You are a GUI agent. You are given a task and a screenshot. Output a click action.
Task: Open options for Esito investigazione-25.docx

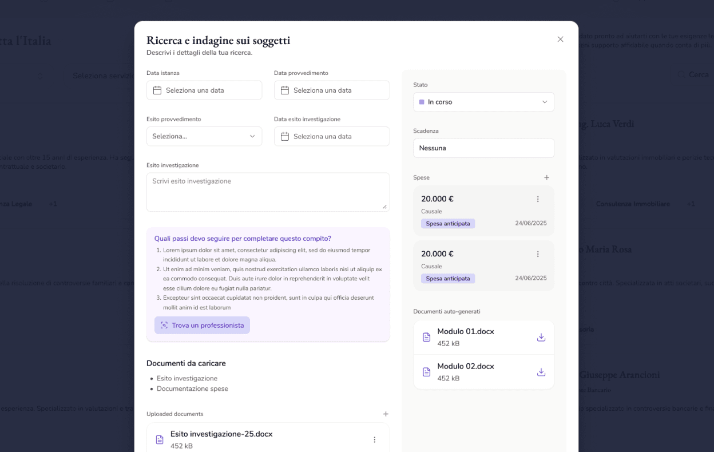click(375, 439)
